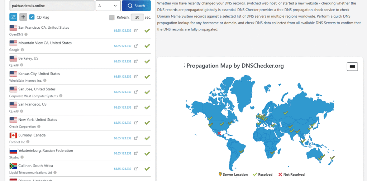Select the text Kansas City, United States
Viewport: 367px width, 181px height.
pyautogui.click(x=39, y=73)
